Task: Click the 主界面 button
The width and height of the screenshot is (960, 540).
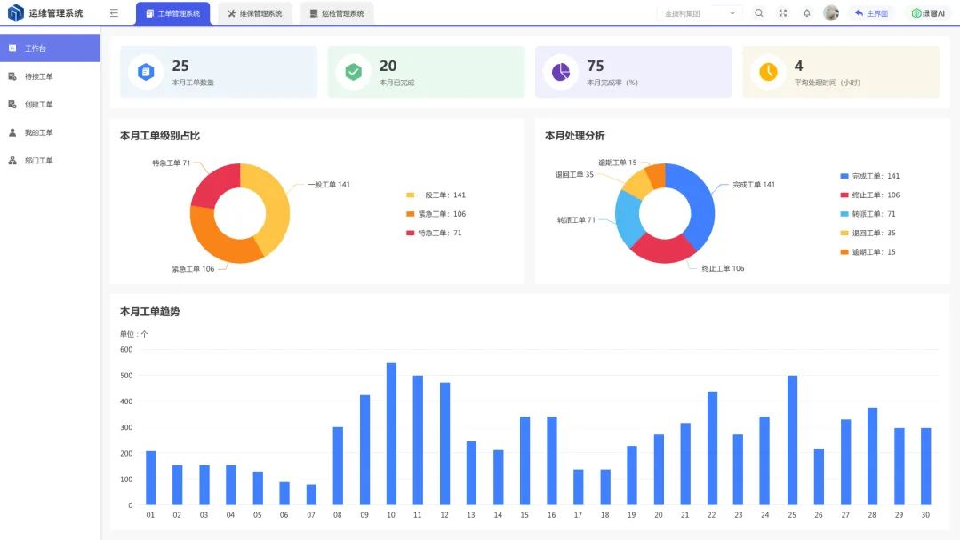Action: pyautogui.click(x=871, y=13)
